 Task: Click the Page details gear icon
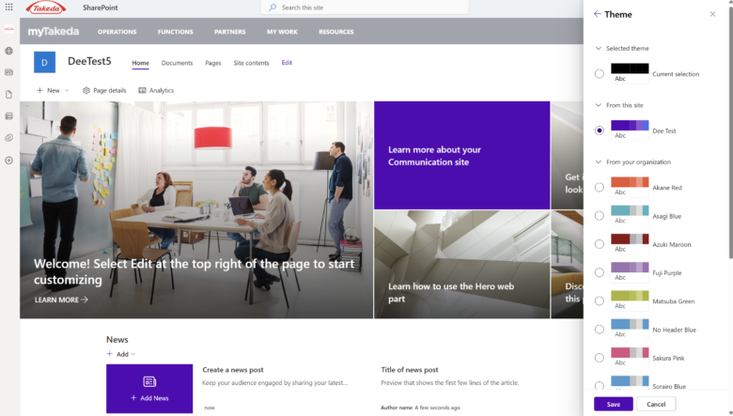click(86, 90)
